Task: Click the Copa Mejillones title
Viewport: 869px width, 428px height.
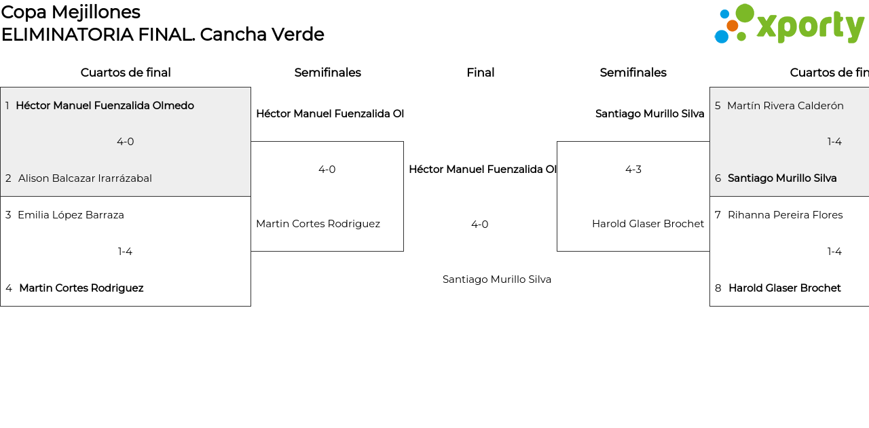Action: (x=71, y=12)
